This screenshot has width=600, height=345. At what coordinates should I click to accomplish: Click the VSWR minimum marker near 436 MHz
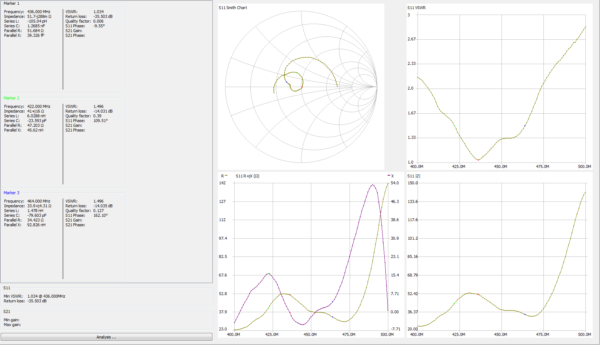pos(478,160)
